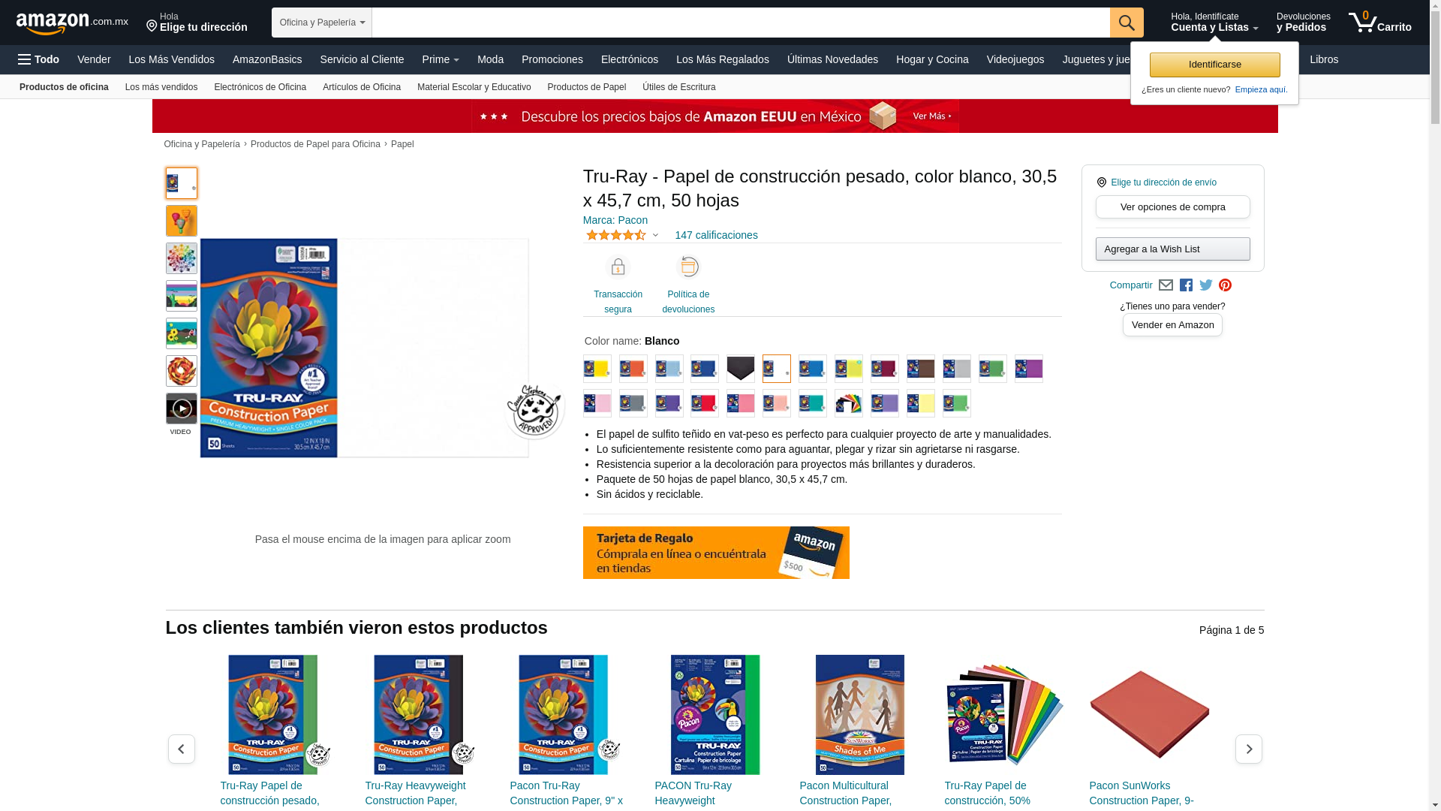
Task: Select the black color swatch
Action: [x=741, y=369]
